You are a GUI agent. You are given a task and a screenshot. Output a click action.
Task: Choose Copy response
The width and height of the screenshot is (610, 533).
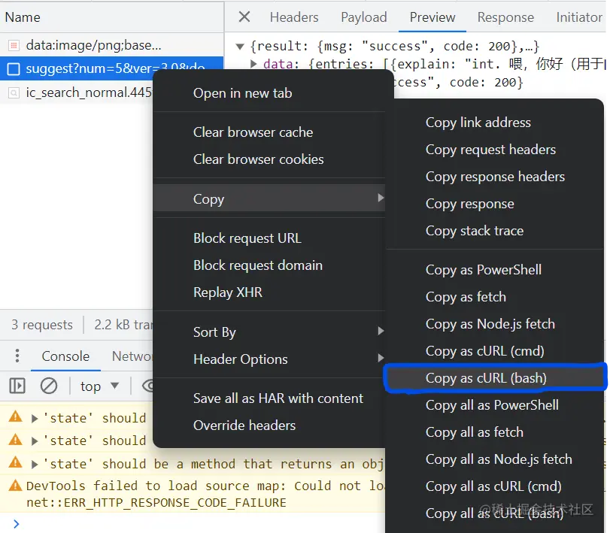pyautogui.click(x=495, y=204)
